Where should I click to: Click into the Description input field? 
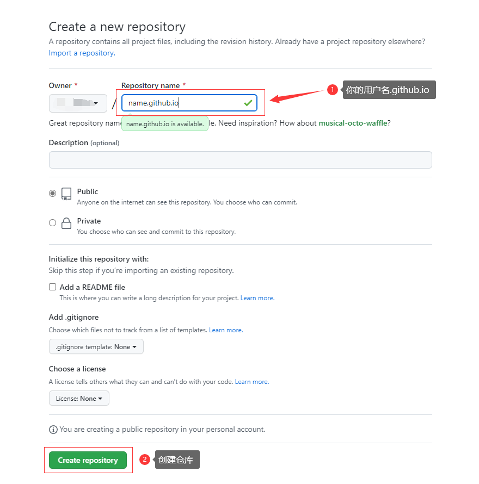pos(240,160)
